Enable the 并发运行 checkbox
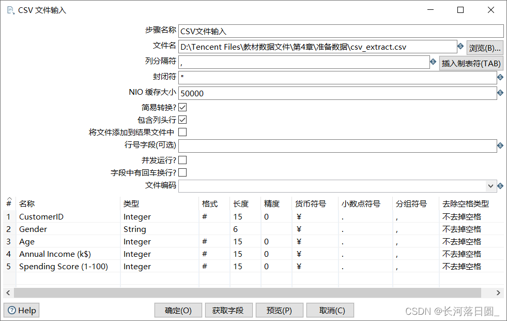 point(182,160)
